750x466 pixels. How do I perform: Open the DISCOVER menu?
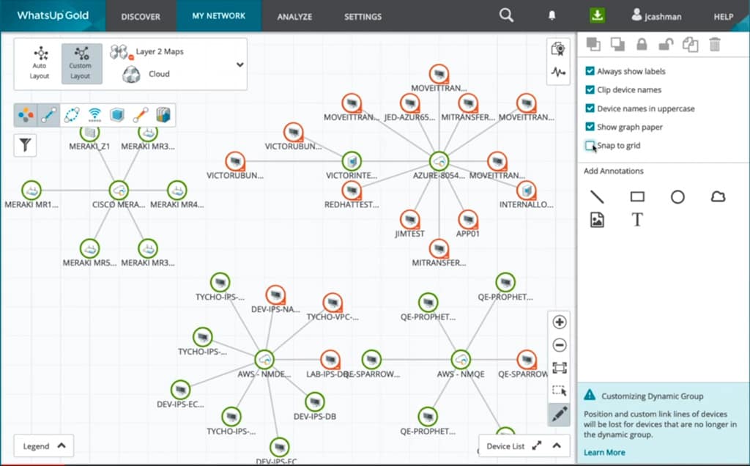point(140,16)
